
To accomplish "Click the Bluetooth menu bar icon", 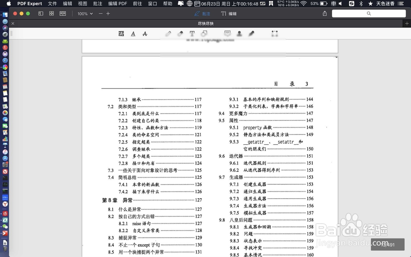I will [x=361, y=3].
